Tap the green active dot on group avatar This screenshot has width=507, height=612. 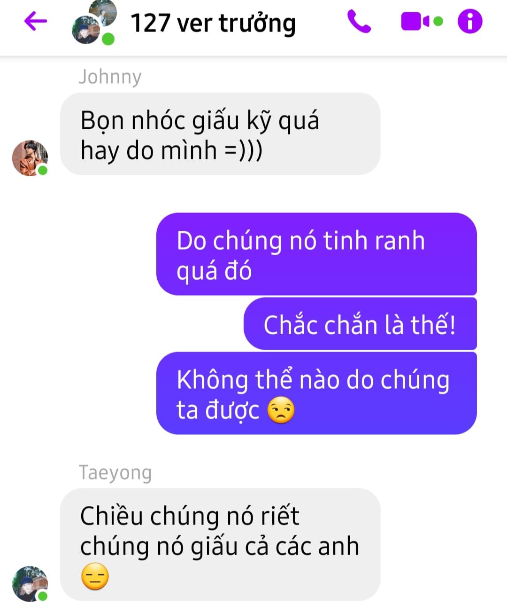[108, 39]
